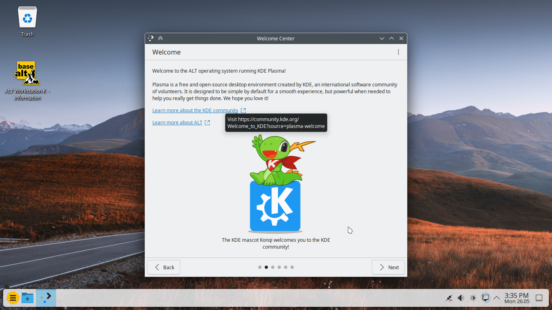Screen dimensions: 552x310
Task: Launch the file manager from the taskbar
Action: pyautogui.click(x=27, y=298)
